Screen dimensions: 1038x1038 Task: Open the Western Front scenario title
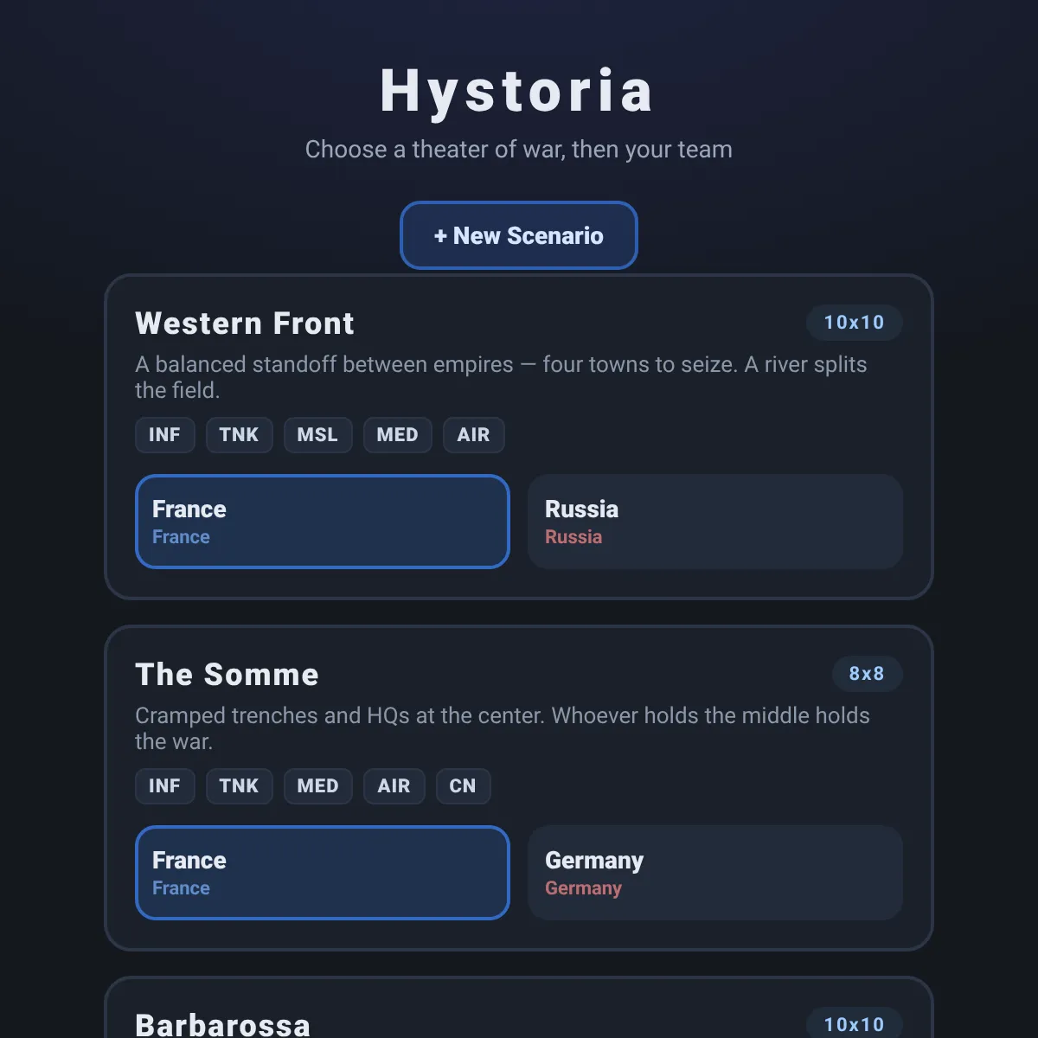pos(245,324)
